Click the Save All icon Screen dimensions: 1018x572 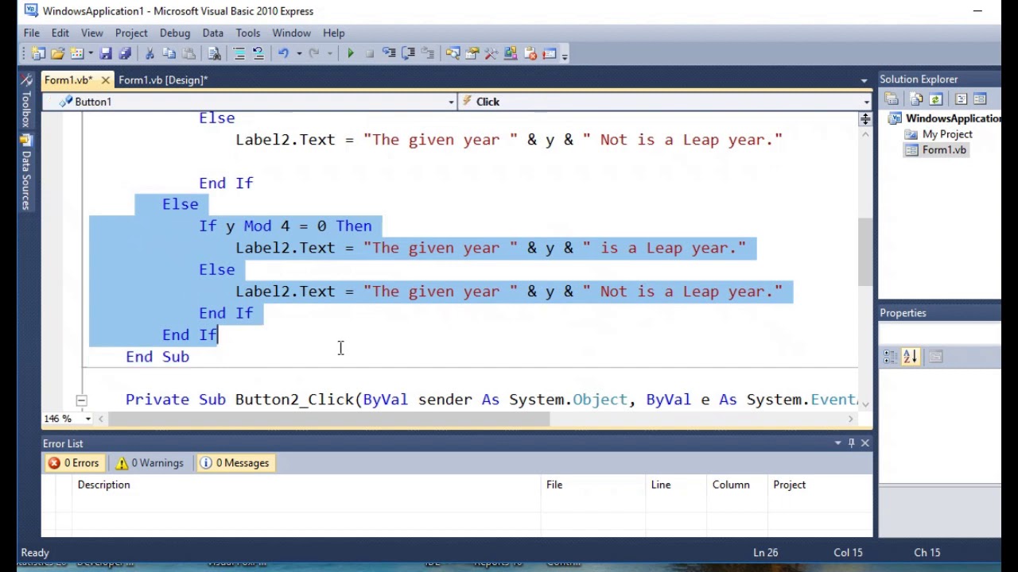(125, 53)
